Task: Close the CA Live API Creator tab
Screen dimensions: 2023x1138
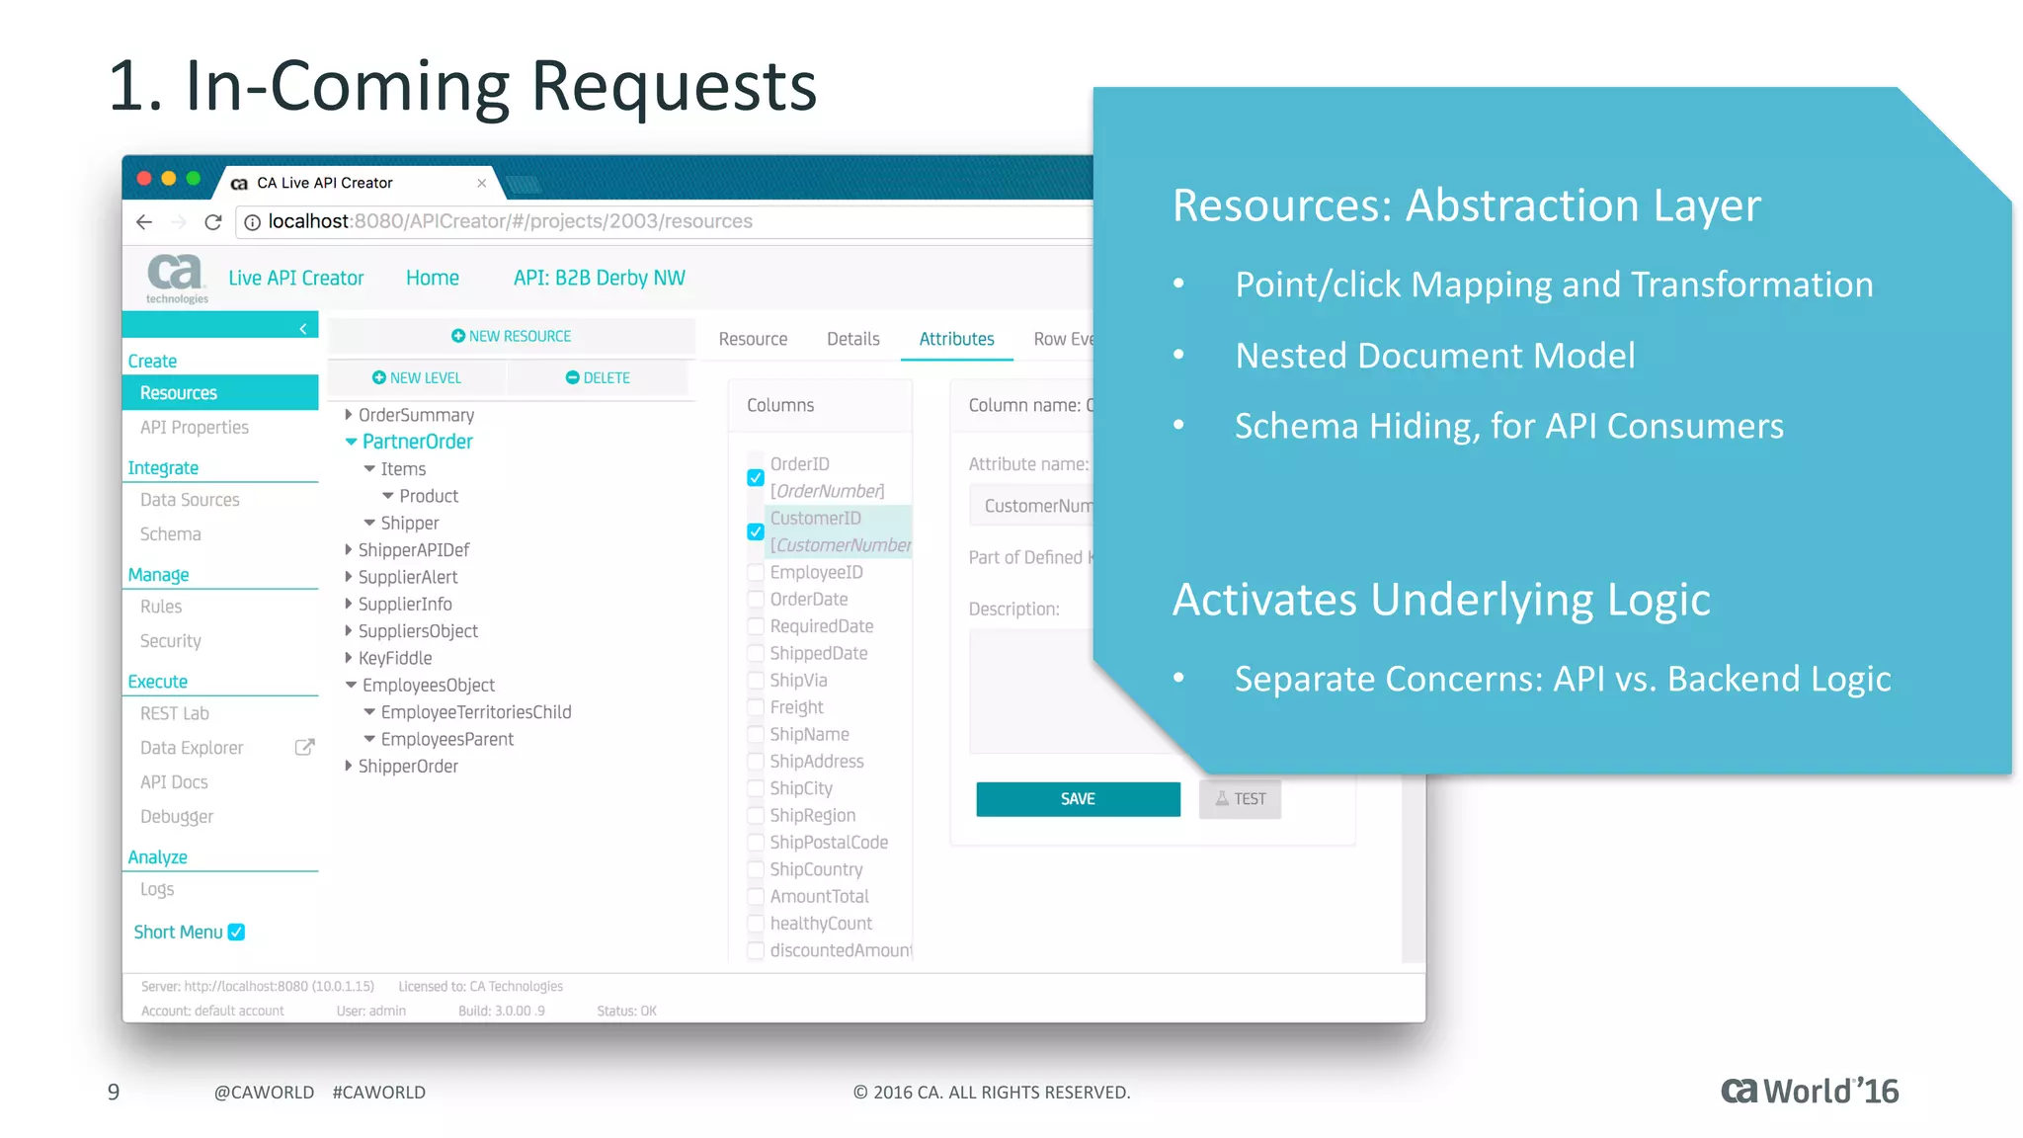Action: tap(482, 183)
